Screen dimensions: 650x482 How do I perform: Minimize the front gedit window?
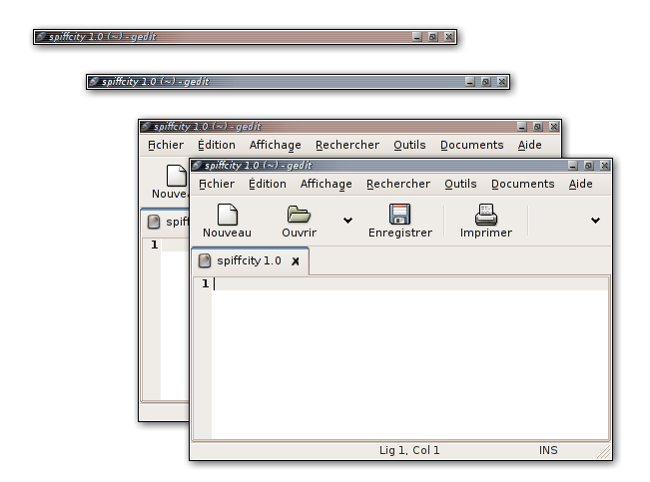[573, 166]
